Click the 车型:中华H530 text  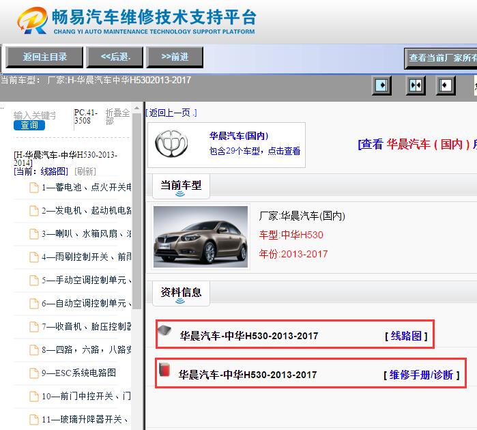(x=291, y=235)
